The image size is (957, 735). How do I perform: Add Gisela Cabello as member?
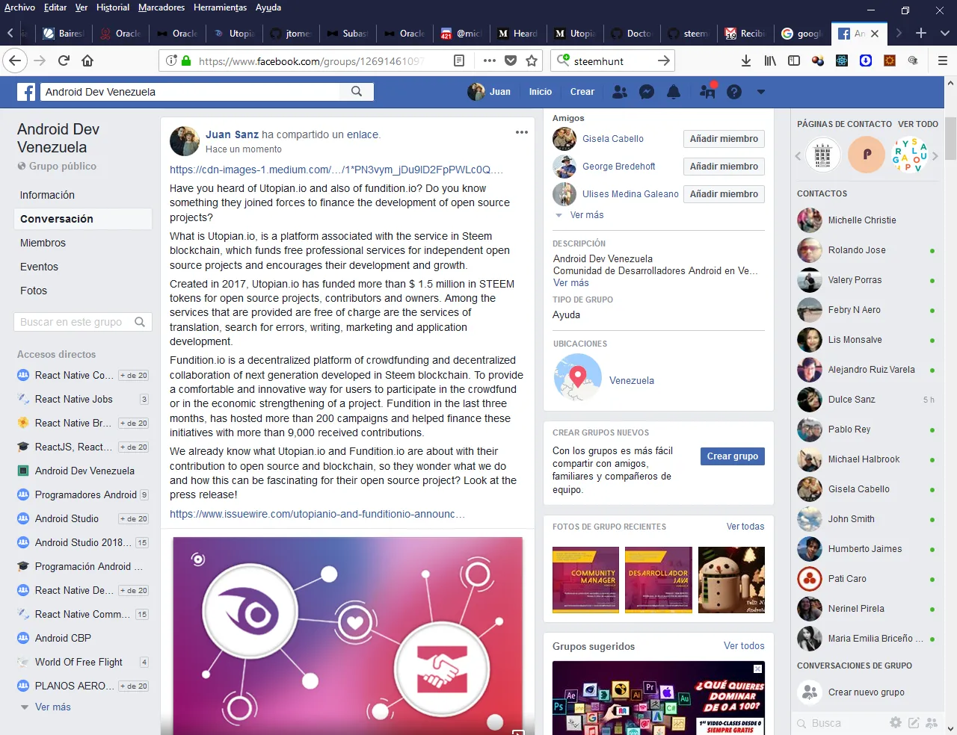[724, 139]
